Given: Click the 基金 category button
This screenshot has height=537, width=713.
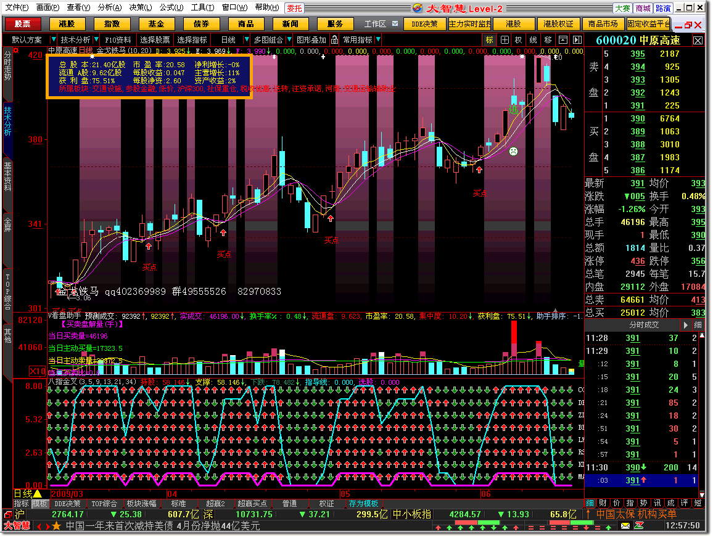Looking at the screenshot, I should (157, 23).
